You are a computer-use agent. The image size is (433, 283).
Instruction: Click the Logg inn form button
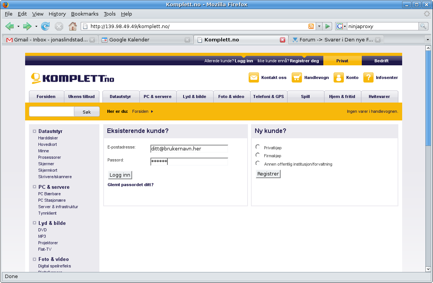click(x=120, y=175)
